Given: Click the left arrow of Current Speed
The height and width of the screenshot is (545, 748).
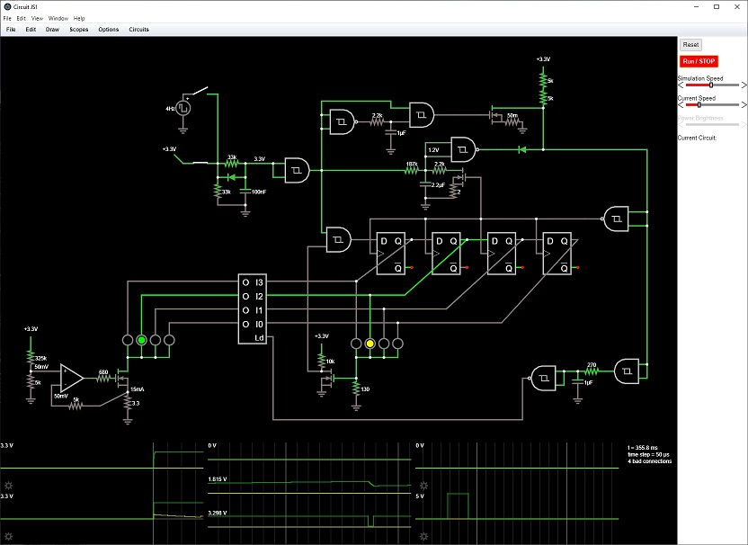Looking at the screenshot, I should 681,105.
